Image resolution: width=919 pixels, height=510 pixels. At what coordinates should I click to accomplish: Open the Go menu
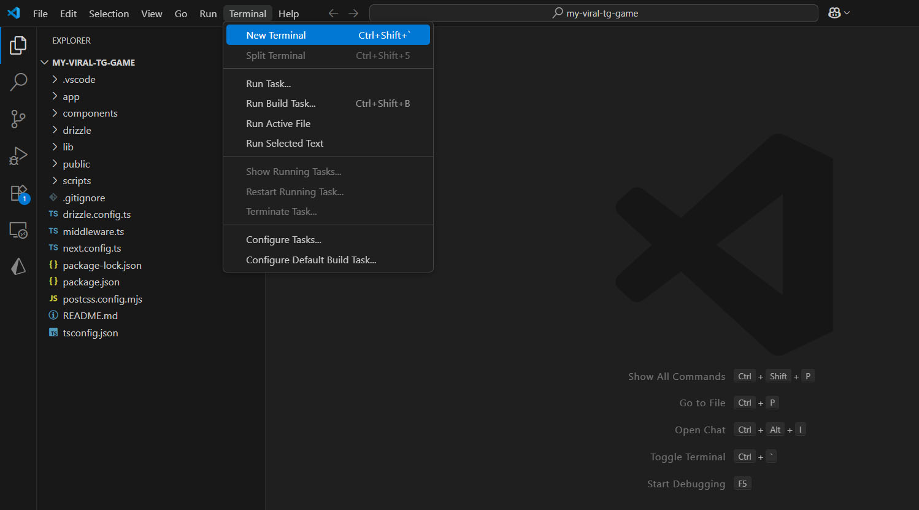181,14
